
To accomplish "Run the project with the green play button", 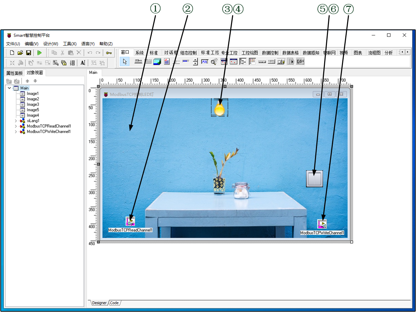I will tap(40, 53).
